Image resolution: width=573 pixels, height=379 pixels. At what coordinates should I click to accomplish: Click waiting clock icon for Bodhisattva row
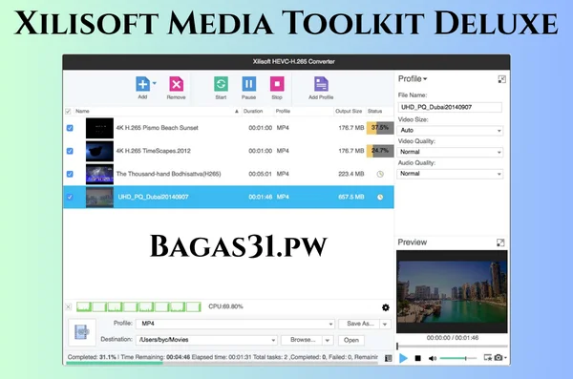click(x=380, y=174)
